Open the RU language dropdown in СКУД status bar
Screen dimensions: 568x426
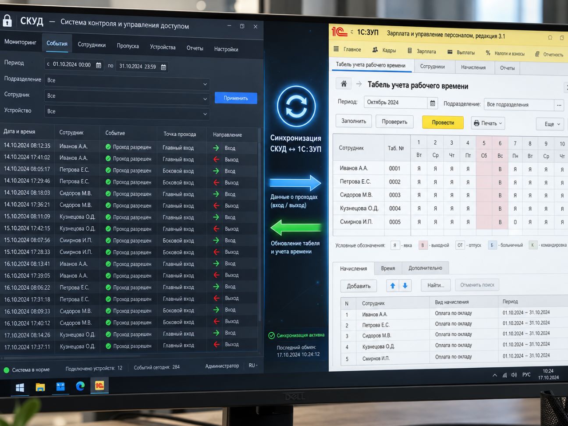253,365
